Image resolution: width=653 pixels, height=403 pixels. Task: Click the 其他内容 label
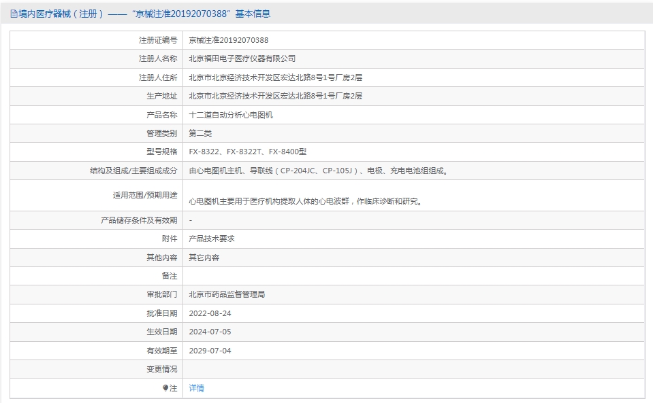click(161, 258)
